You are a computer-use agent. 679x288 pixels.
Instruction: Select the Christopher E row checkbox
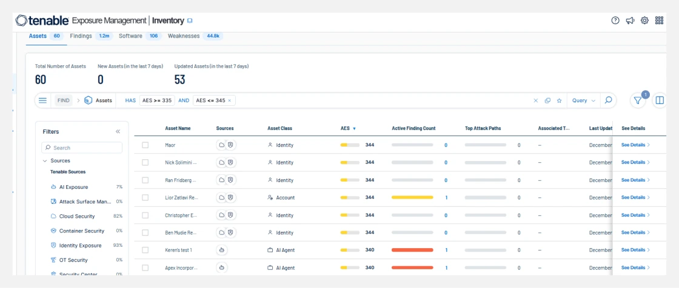coord(145,215)
